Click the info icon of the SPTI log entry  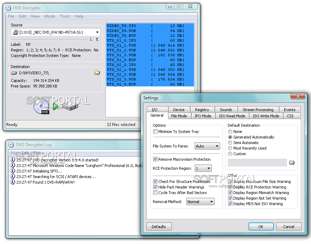(x=12, y=171)
